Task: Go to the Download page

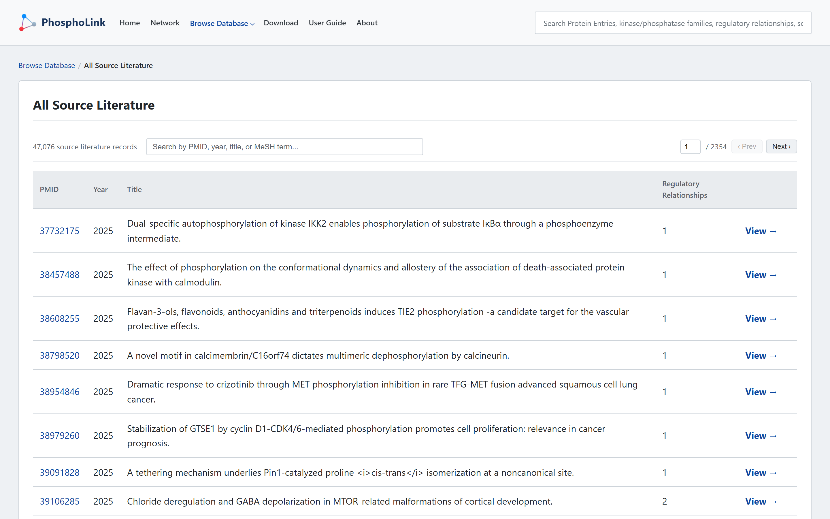Action: 280,23
